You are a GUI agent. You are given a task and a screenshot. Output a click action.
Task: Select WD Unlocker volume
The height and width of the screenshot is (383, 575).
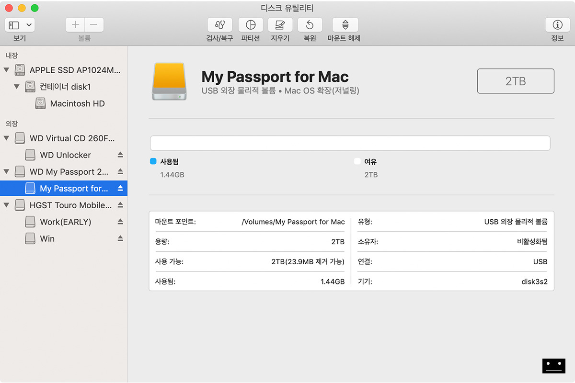tap(64, 155)
